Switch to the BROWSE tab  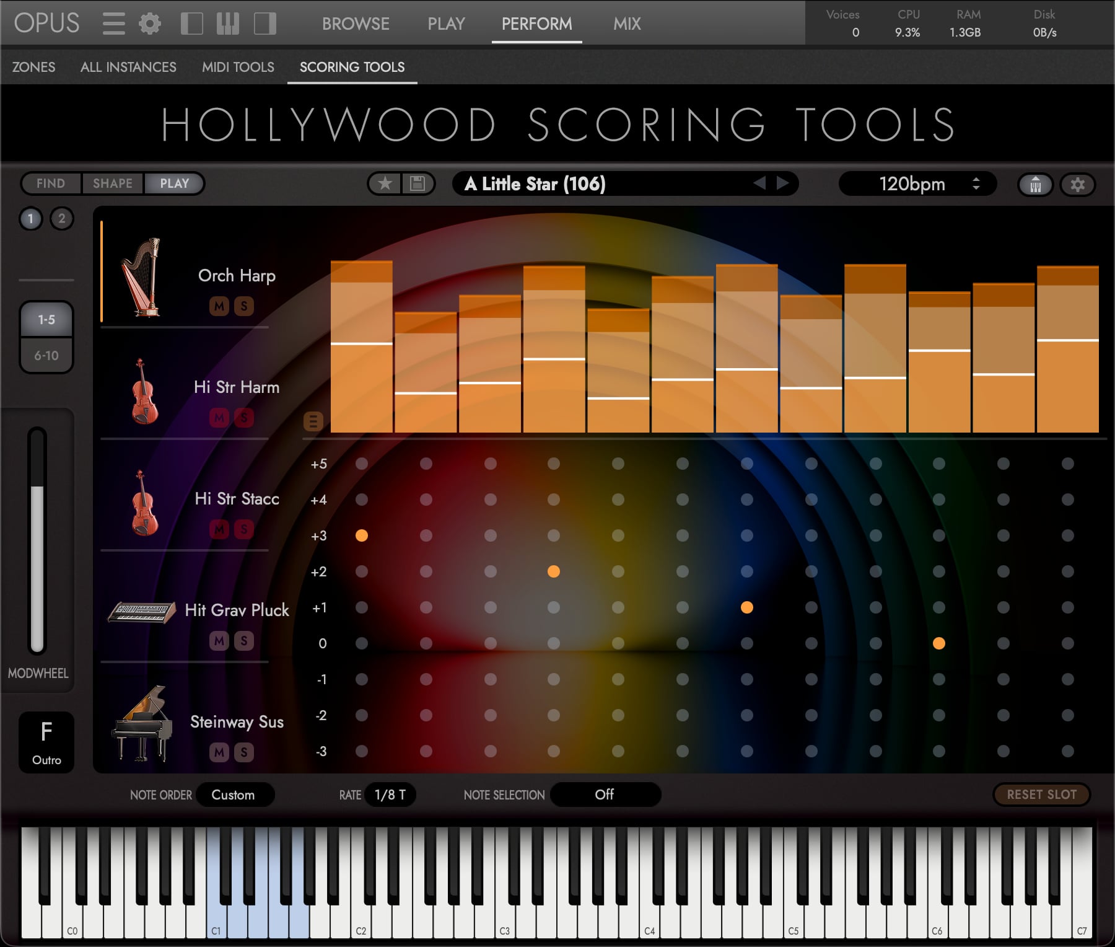click(356, 24)
